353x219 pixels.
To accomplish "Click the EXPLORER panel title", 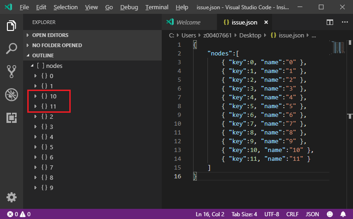I will [44, 22].
